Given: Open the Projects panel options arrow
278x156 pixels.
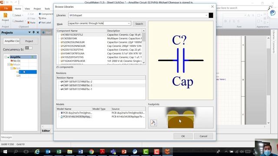Looking at the screenshot, I should click(30, 32).
